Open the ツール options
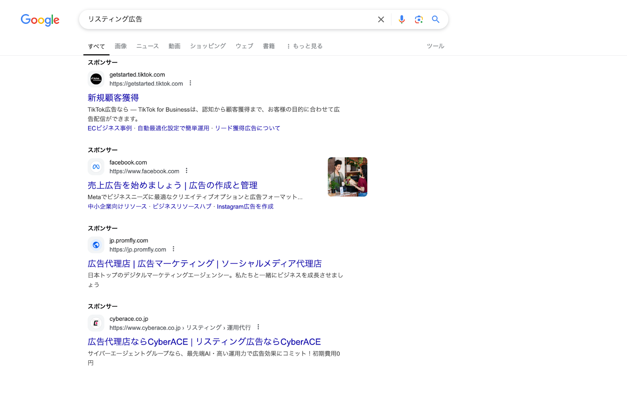The height and width of the screenshot is (393, 627). point(435,46)
